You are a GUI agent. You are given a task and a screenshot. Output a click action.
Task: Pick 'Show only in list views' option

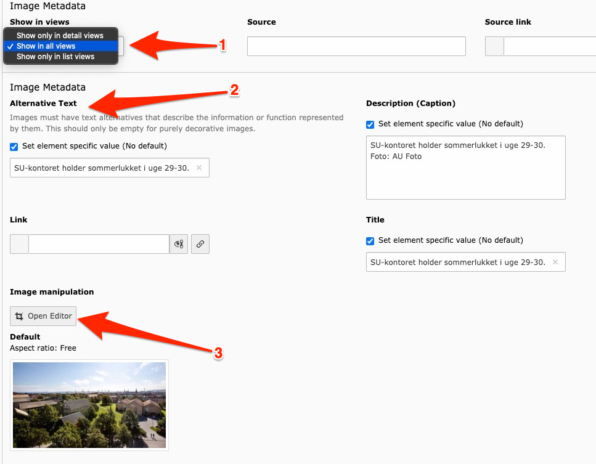pos(55,57)
